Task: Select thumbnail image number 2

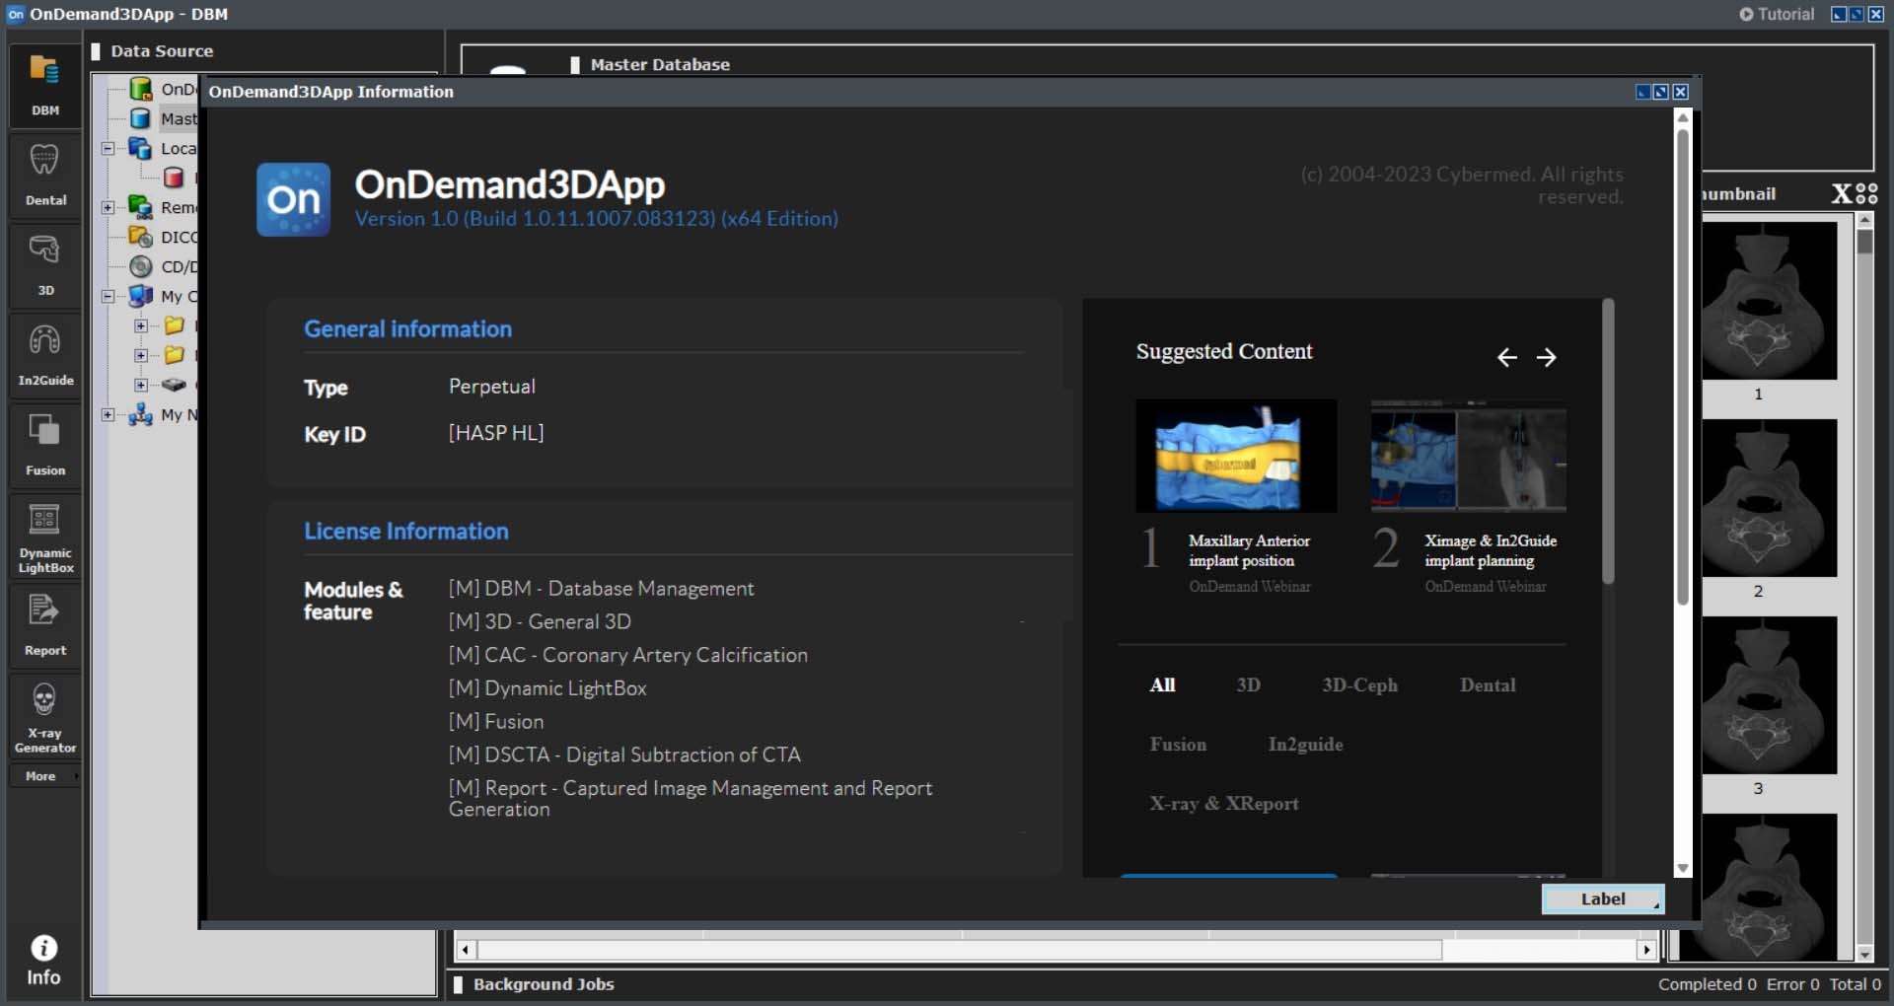Action: (1768, 499)
